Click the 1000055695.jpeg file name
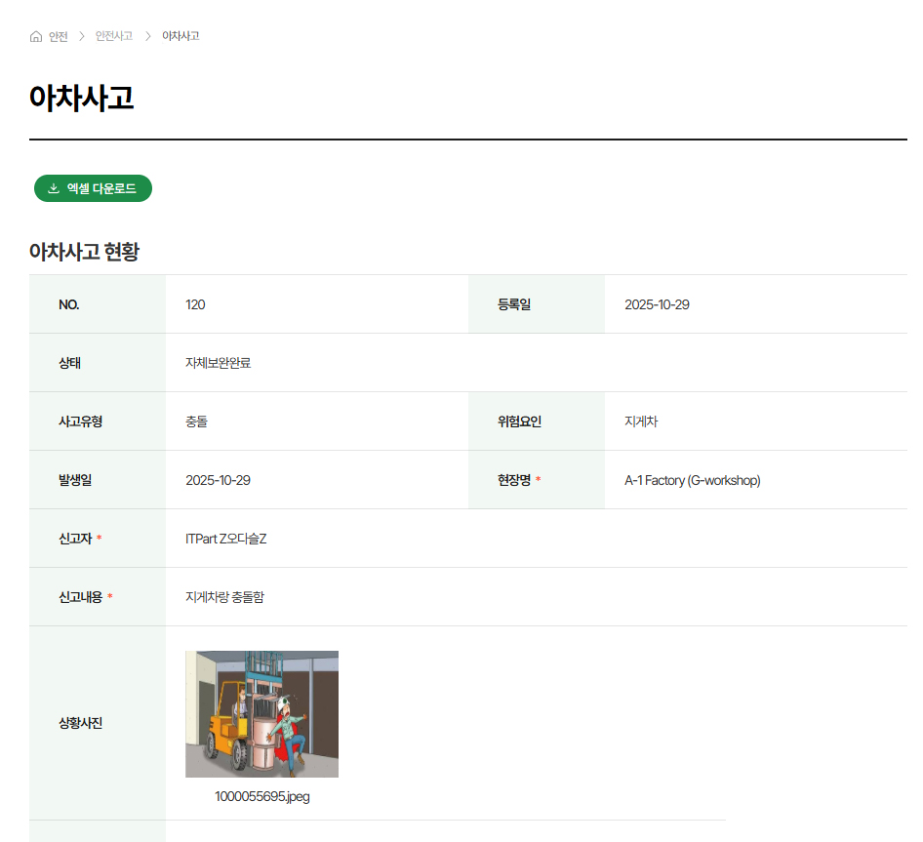923x842 pixels. click(261, 796)
